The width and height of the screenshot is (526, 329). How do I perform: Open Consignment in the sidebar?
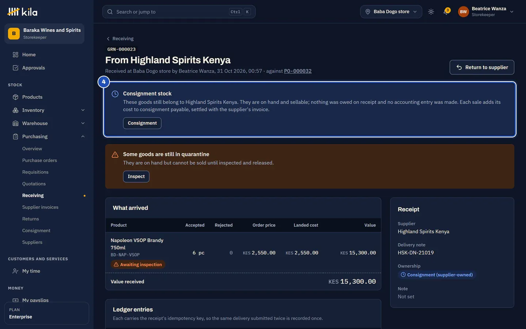pos(36,231)
